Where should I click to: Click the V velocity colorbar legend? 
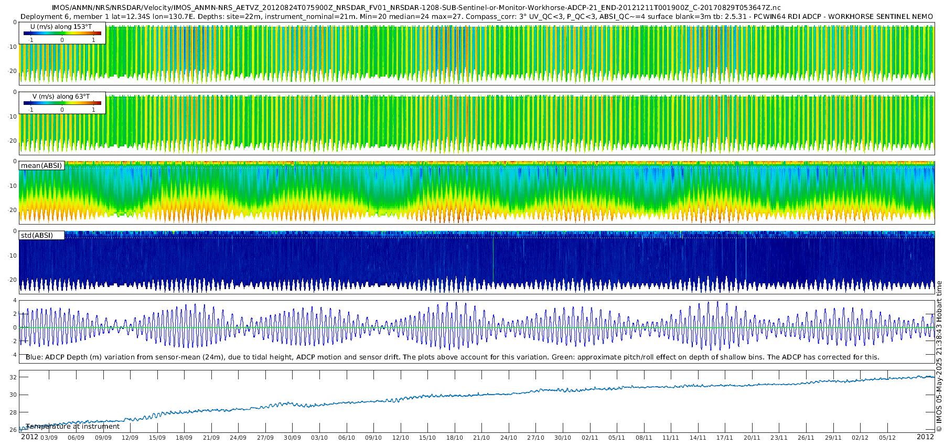(x=62, y=103)
